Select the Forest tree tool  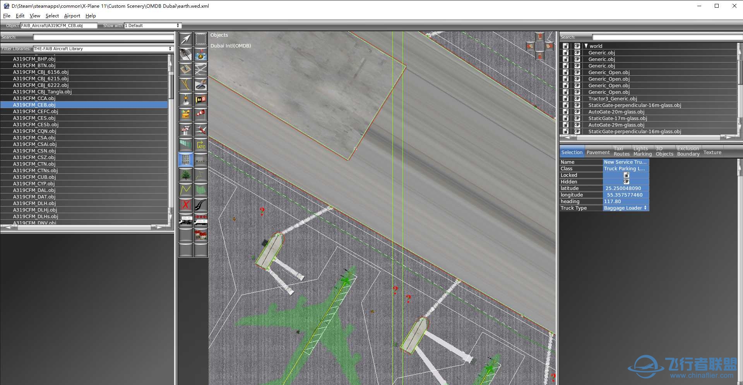click(x=186, y=175)
